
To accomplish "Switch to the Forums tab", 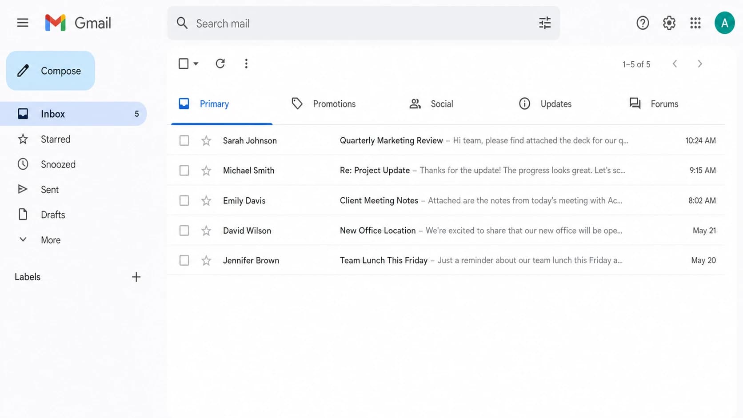I will click(654, 104).
